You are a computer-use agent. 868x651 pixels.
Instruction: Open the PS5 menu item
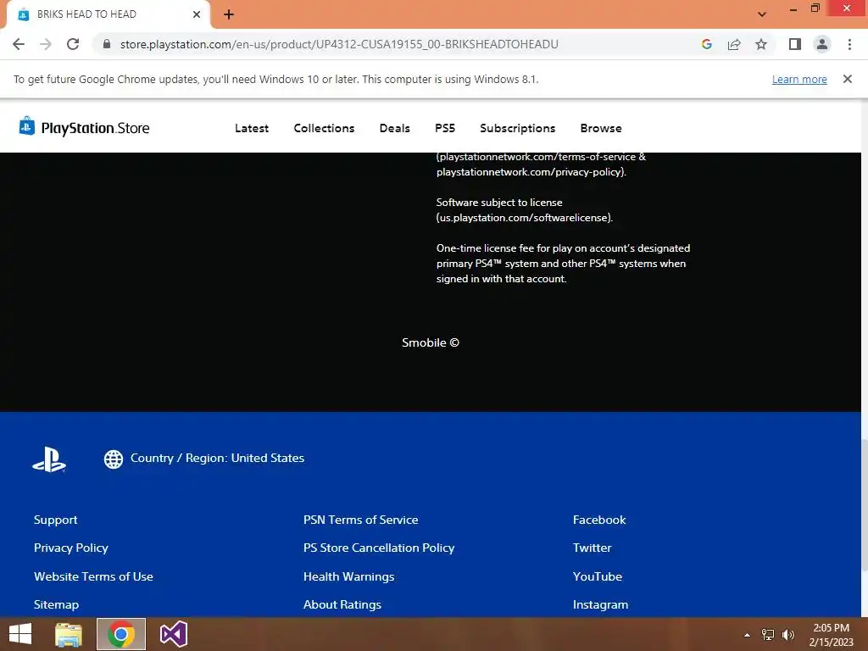tap(445, 128)
